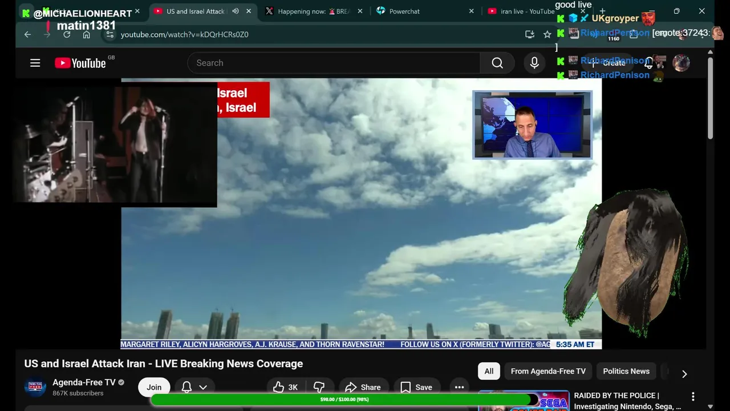This screenshot has width=730, height=411.
Task: View site information icon in address bar
Action: click(x=110, y=34)
